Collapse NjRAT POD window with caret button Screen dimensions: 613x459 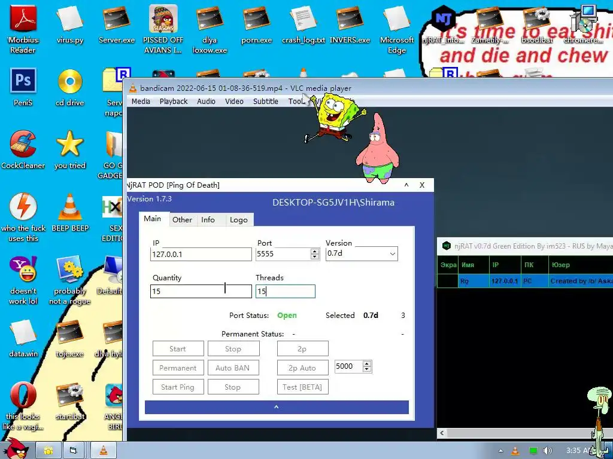coord(406,185)
